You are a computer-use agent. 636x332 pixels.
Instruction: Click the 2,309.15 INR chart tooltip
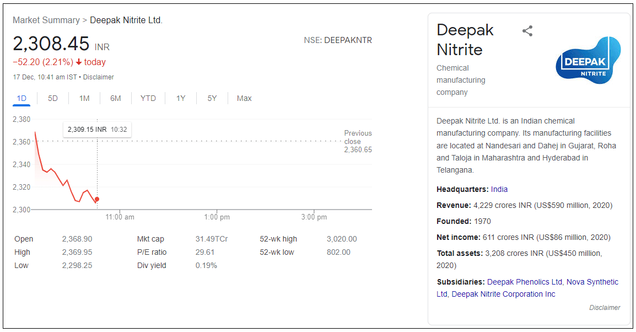coord(98,130)
